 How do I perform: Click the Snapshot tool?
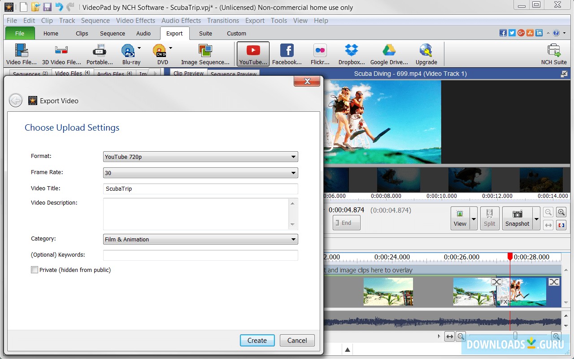[517, 218]
